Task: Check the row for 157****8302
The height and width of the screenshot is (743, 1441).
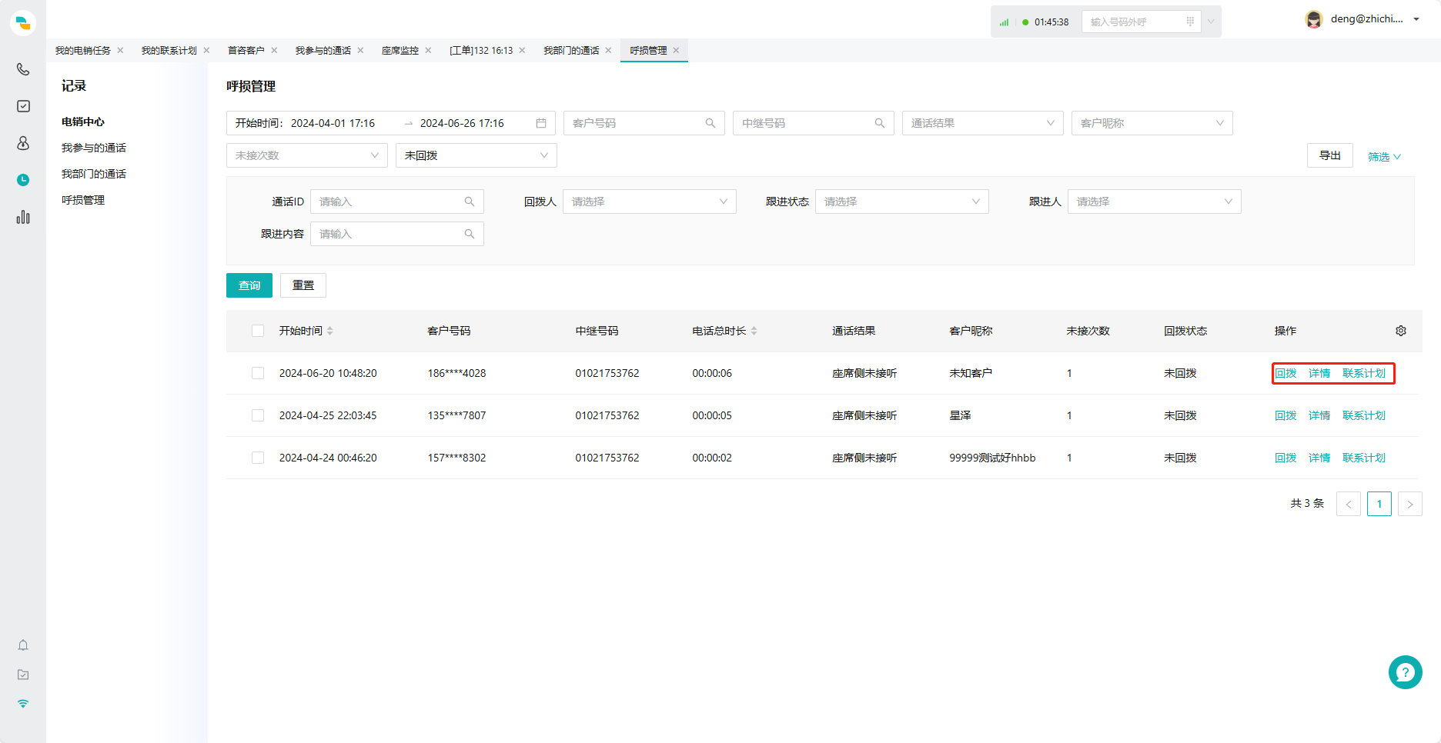Action: point(258,458)
